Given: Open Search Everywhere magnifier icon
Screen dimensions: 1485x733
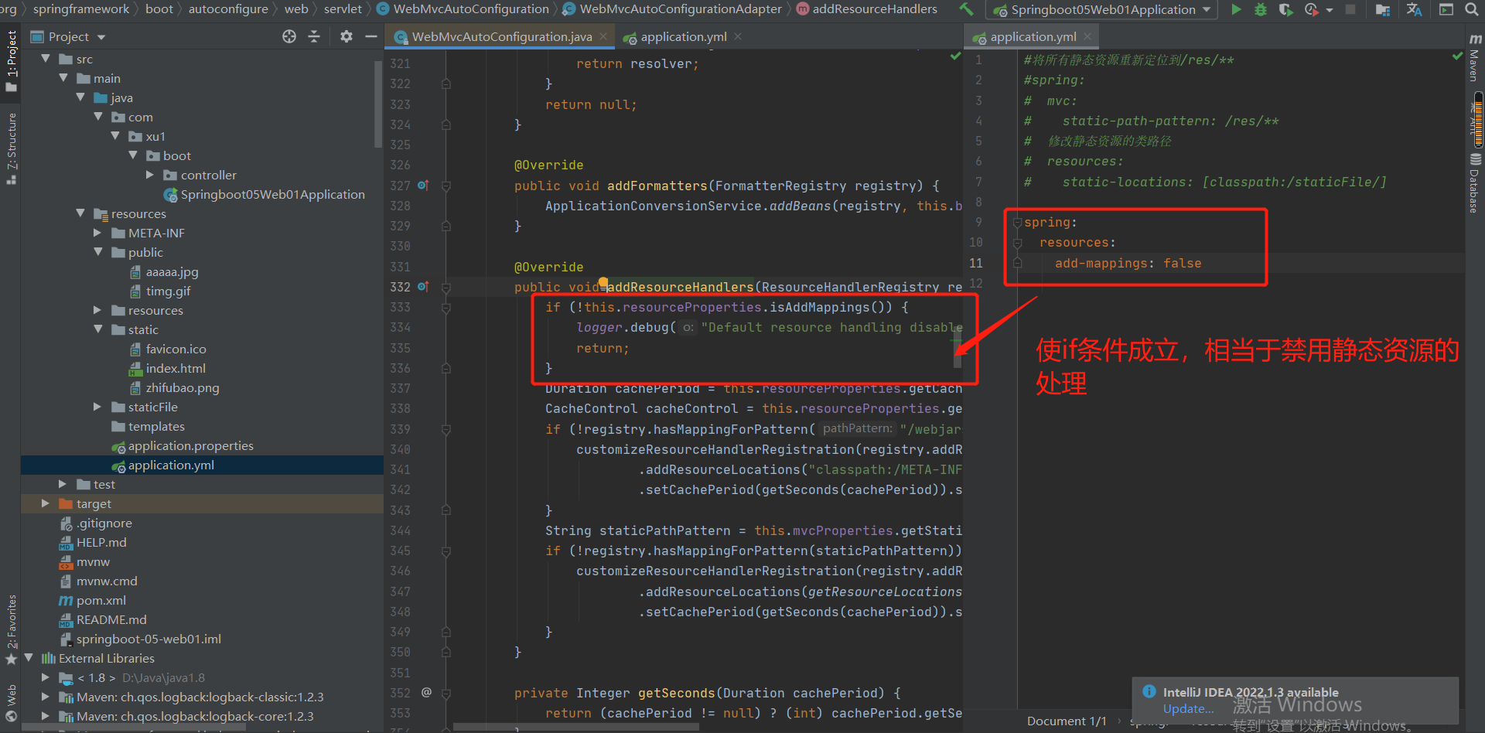Looking at the screenshot, I should click(1471, 9).
